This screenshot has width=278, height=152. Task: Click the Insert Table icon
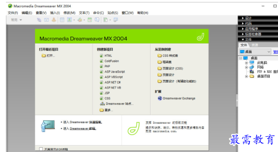point(62,20)
